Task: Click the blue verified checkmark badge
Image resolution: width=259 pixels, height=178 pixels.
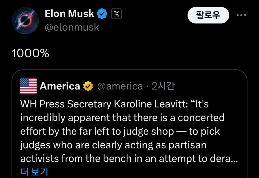Action: pos(102,13)
